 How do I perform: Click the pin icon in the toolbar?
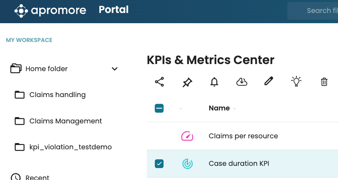(187, 82)
